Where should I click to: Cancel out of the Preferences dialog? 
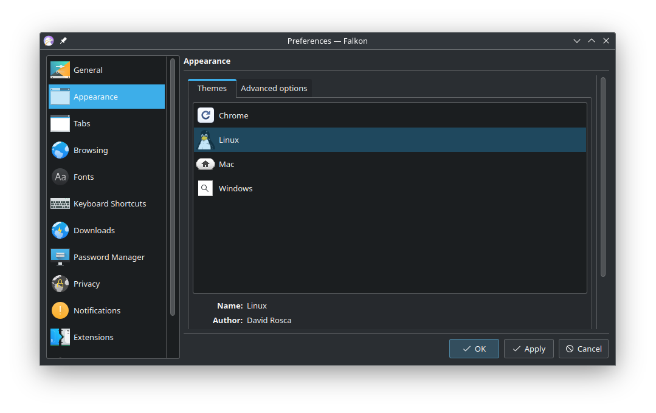click(x=583, y=348)
